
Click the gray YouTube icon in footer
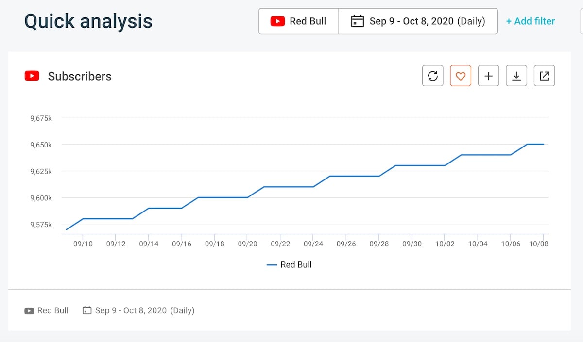coord(29,310)
